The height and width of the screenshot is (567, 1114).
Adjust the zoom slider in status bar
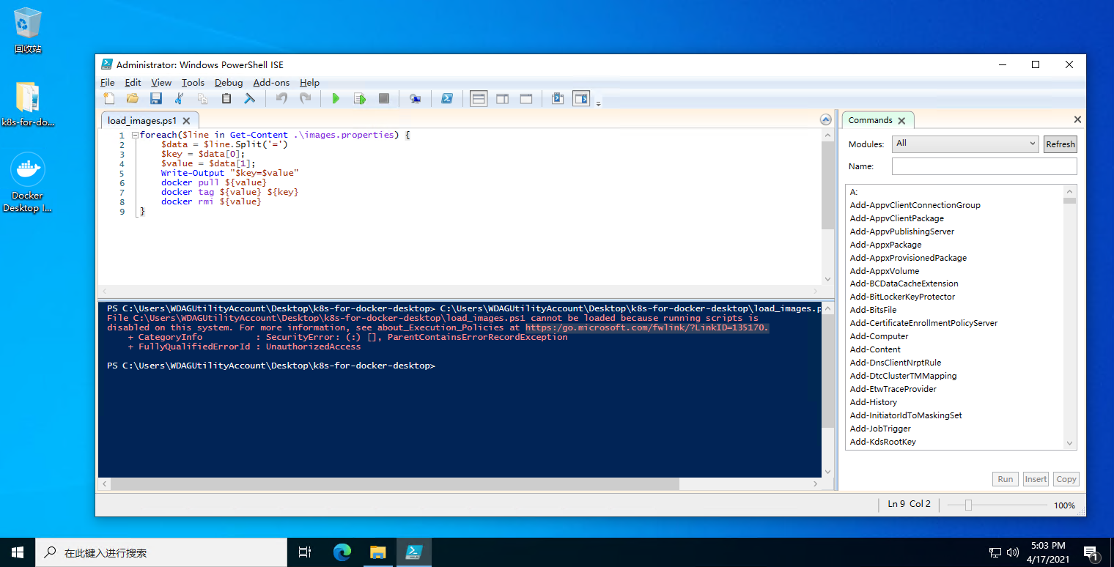[968, 505]
